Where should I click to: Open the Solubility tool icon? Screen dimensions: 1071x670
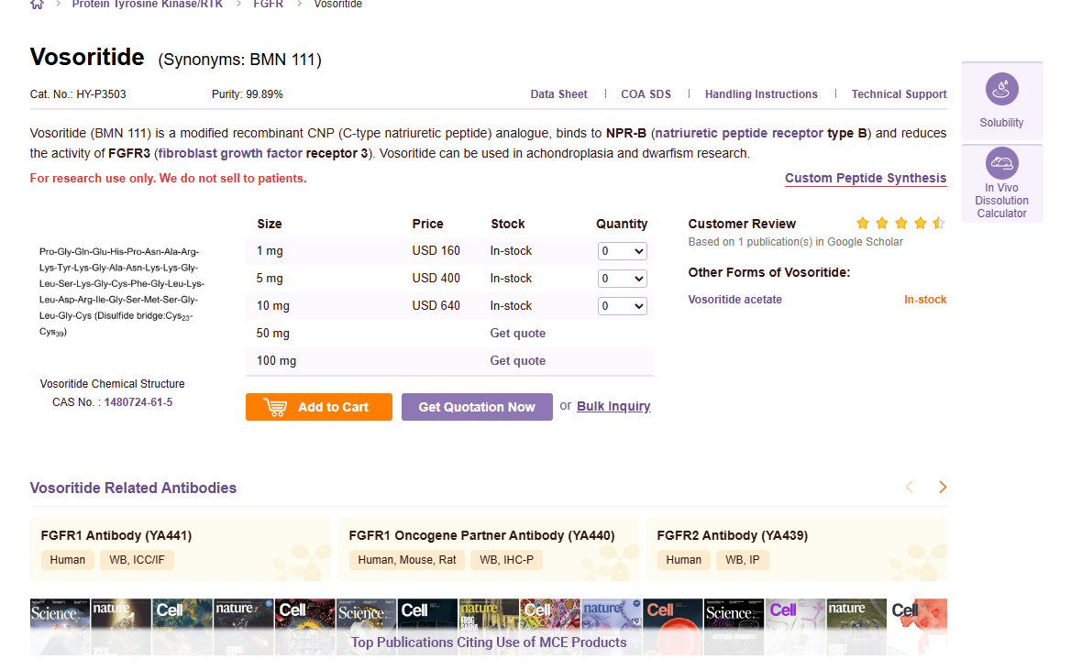pyautogui.click(x=1001, y=90)
